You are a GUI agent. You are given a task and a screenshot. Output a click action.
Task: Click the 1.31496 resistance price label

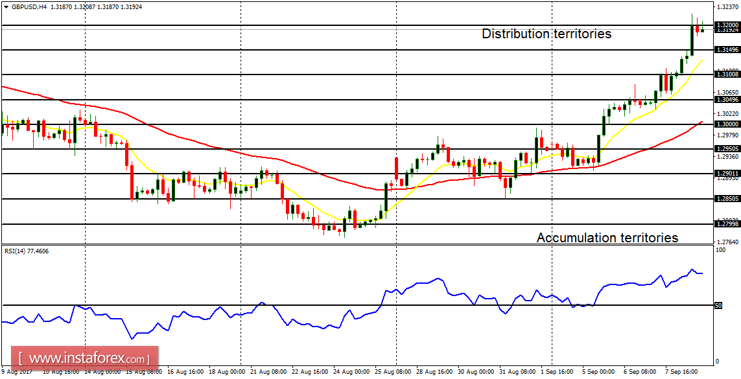click(x=724, y=48)
